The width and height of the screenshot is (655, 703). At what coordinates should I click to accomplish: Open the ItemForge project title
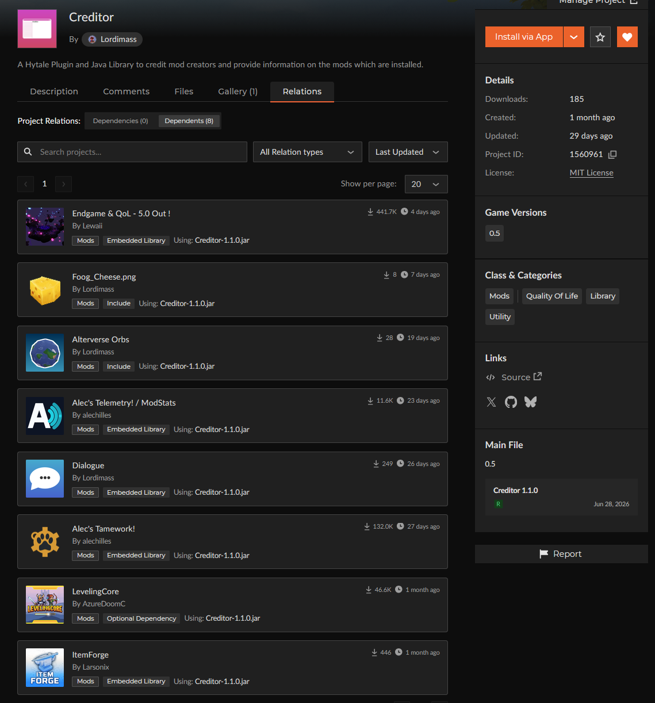coord(90,655)
